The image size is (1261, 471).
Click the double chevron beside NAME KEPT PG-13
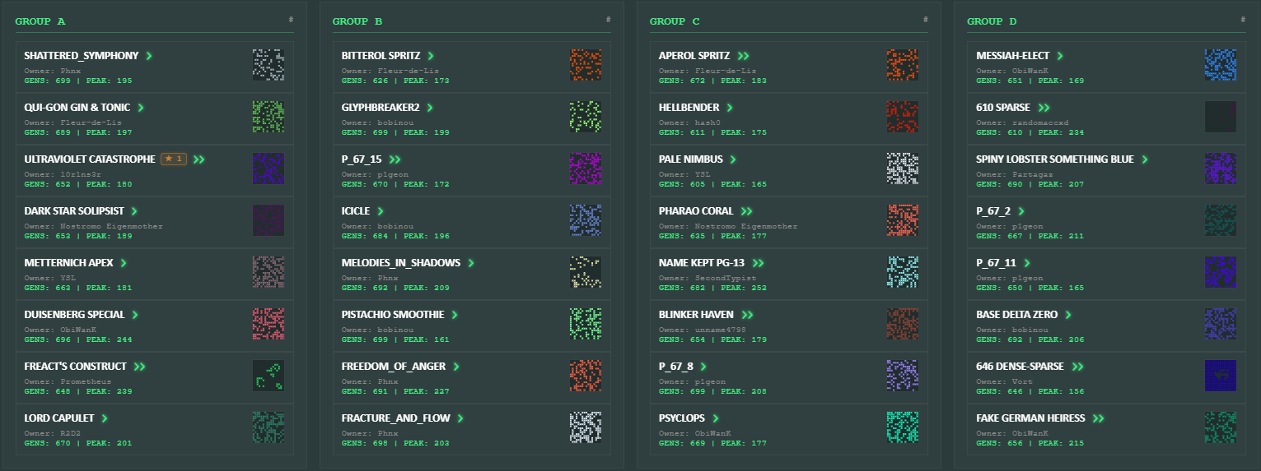[758, 263]
